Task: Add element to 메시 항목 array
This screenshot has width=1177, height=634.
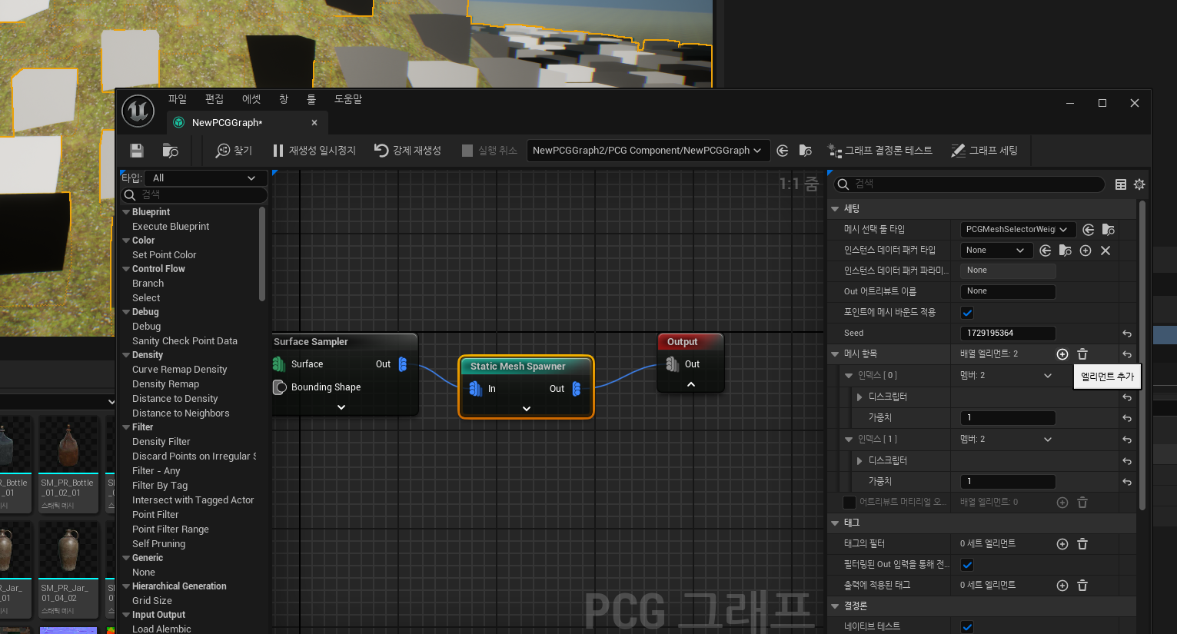Action: pos(1062,354)
